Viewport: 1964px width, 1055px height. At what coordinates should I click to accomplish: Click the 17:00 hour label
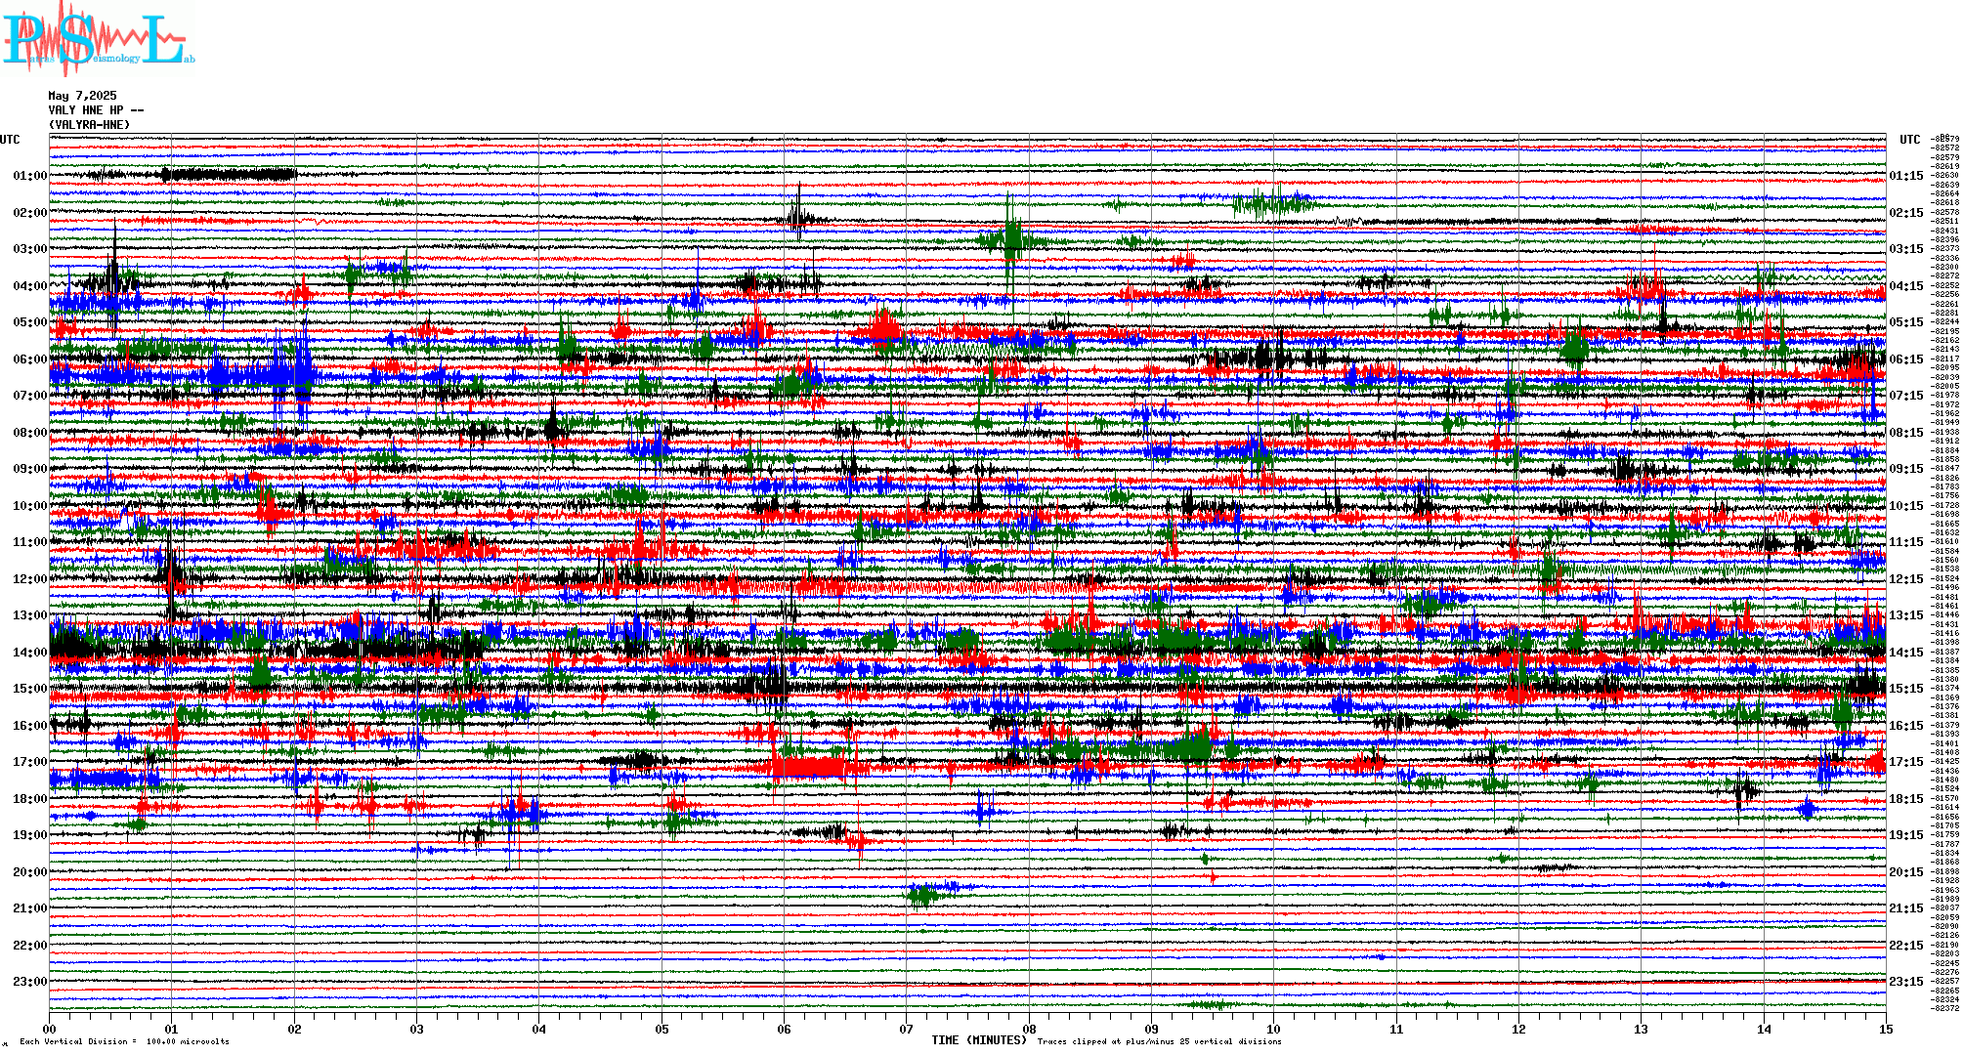[30, 762]
